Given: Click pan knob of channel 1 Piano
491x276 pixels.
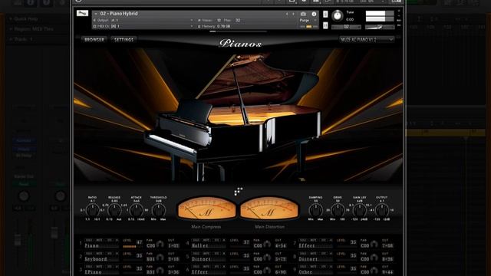Looking at the screenshot, I should tap(160, 244).
